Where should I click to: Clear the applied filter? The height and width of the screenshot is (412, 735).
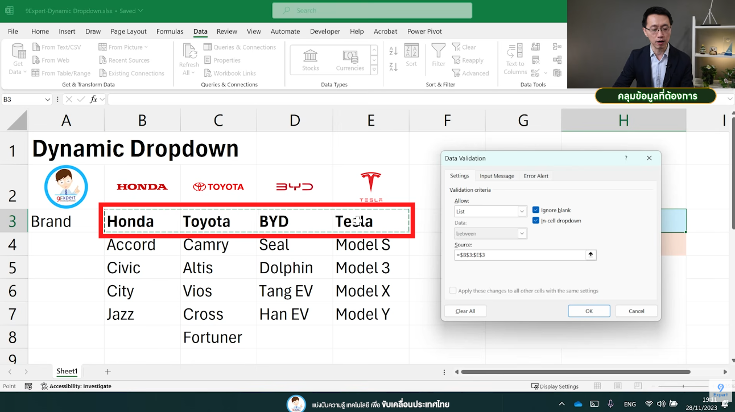(464, 47)
